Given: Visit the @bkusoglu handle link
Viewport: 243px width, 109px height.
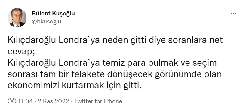Looking at the screenshot, I should coord(46,22).
